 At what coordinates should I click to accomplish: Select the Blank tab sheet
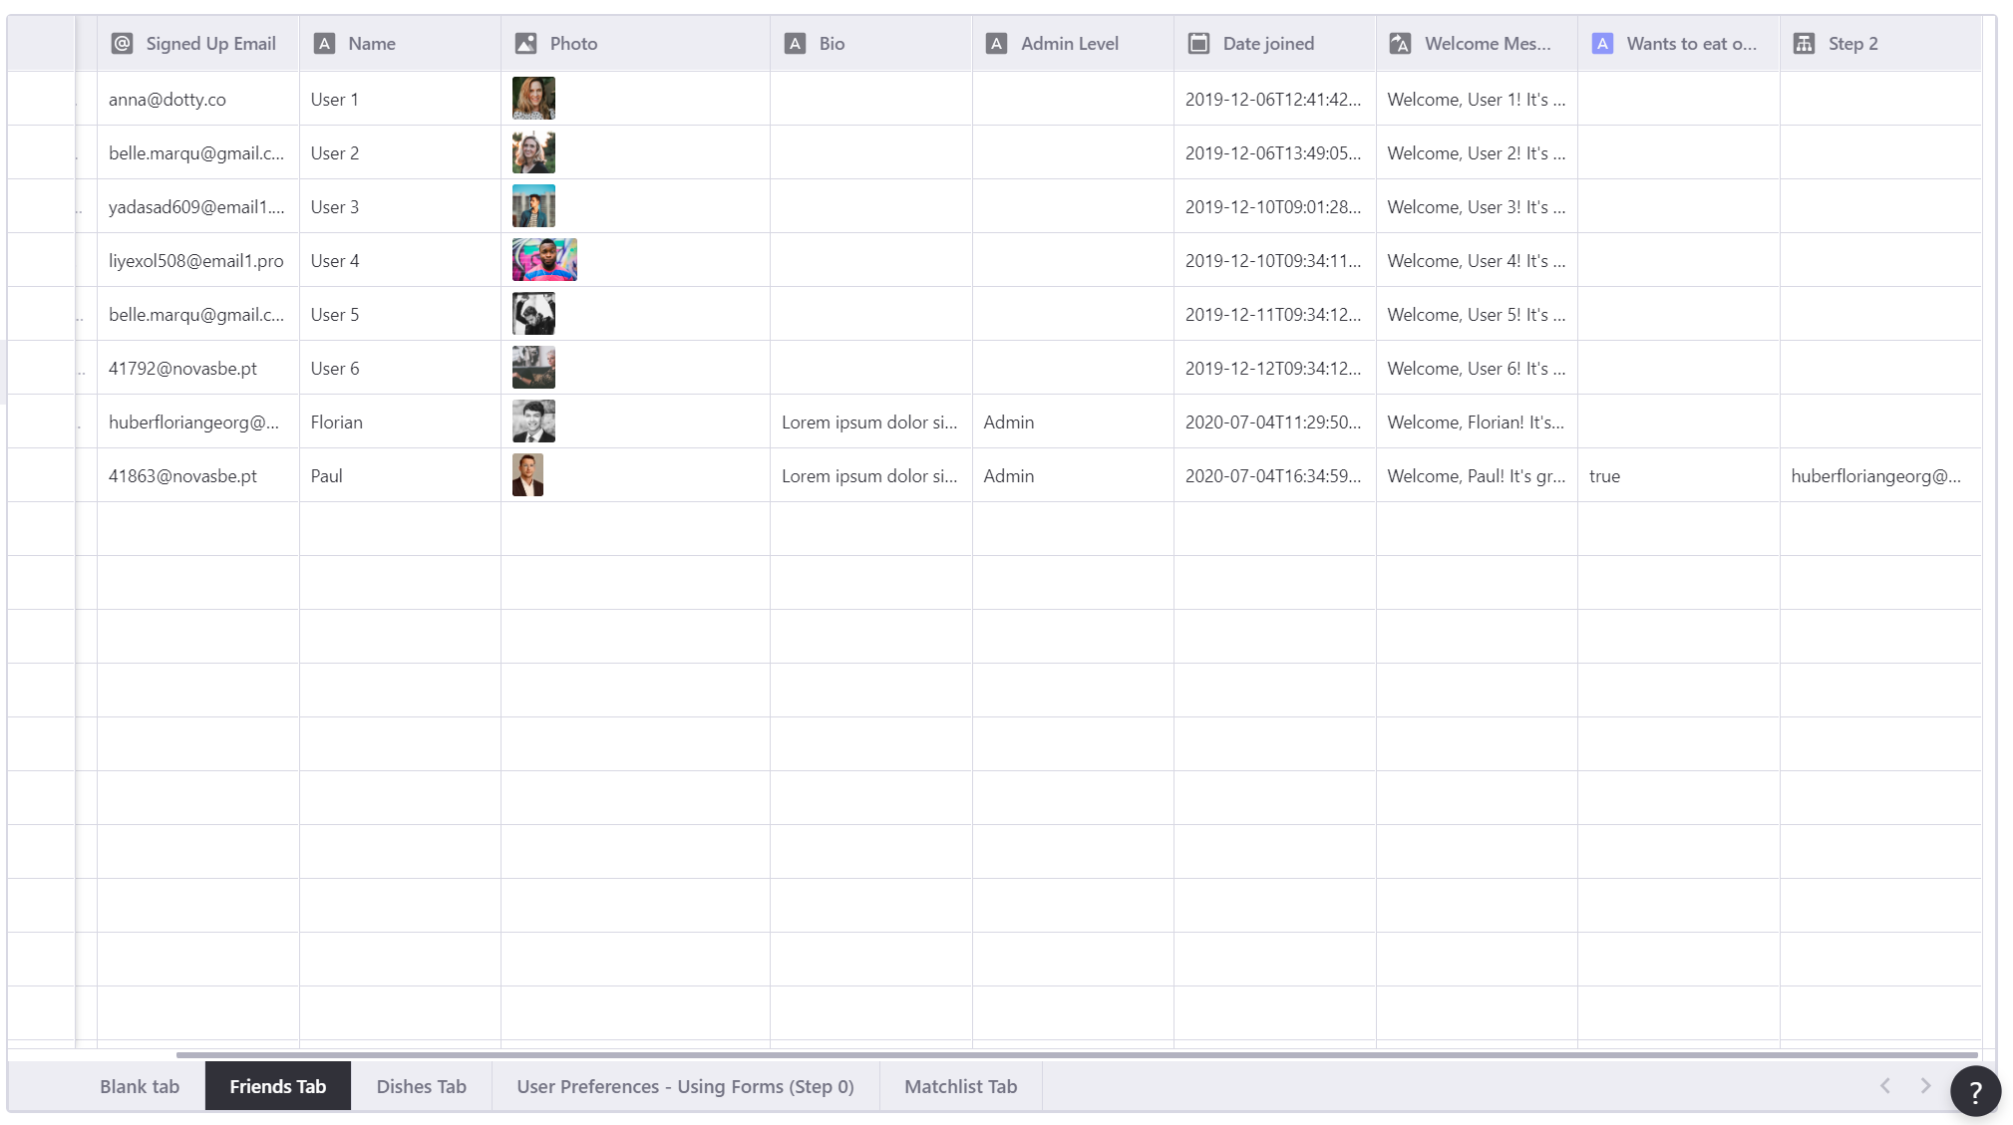pos(140,1086)
